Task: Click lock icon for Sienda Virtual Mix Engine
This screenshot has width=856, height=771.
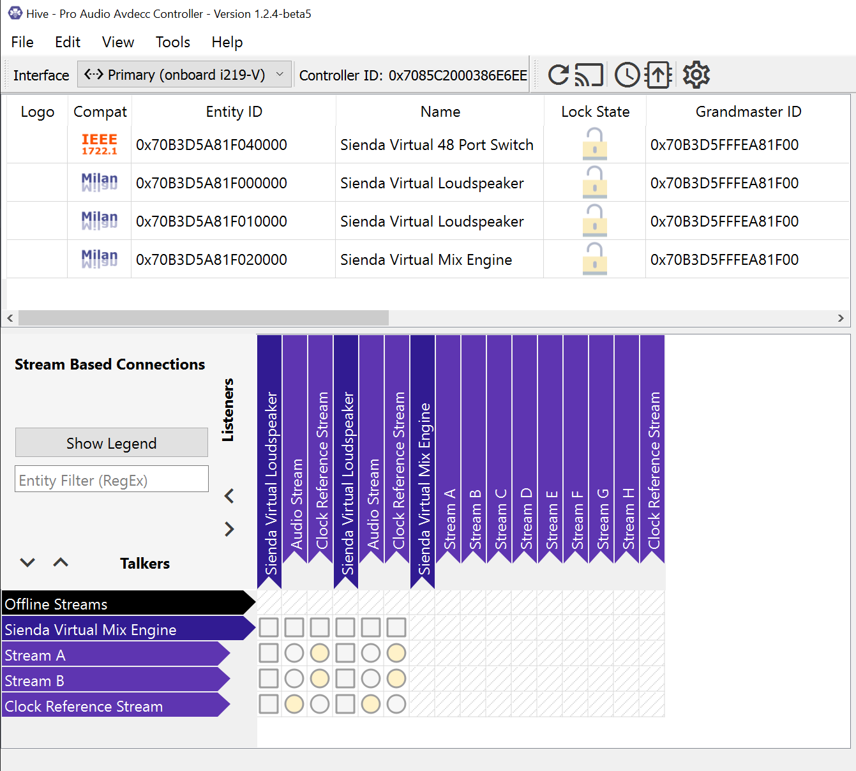Action: [x=595, y=259]
